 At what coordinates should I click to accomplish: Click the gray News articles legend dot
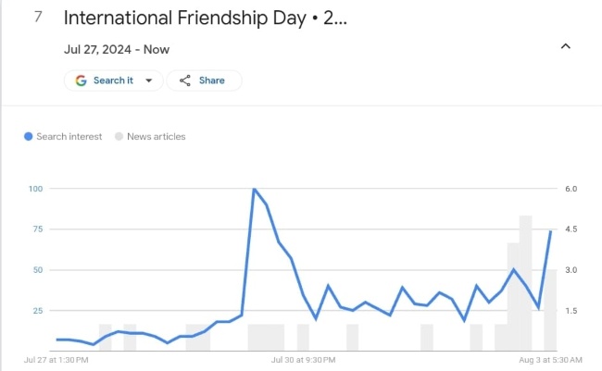119,136
